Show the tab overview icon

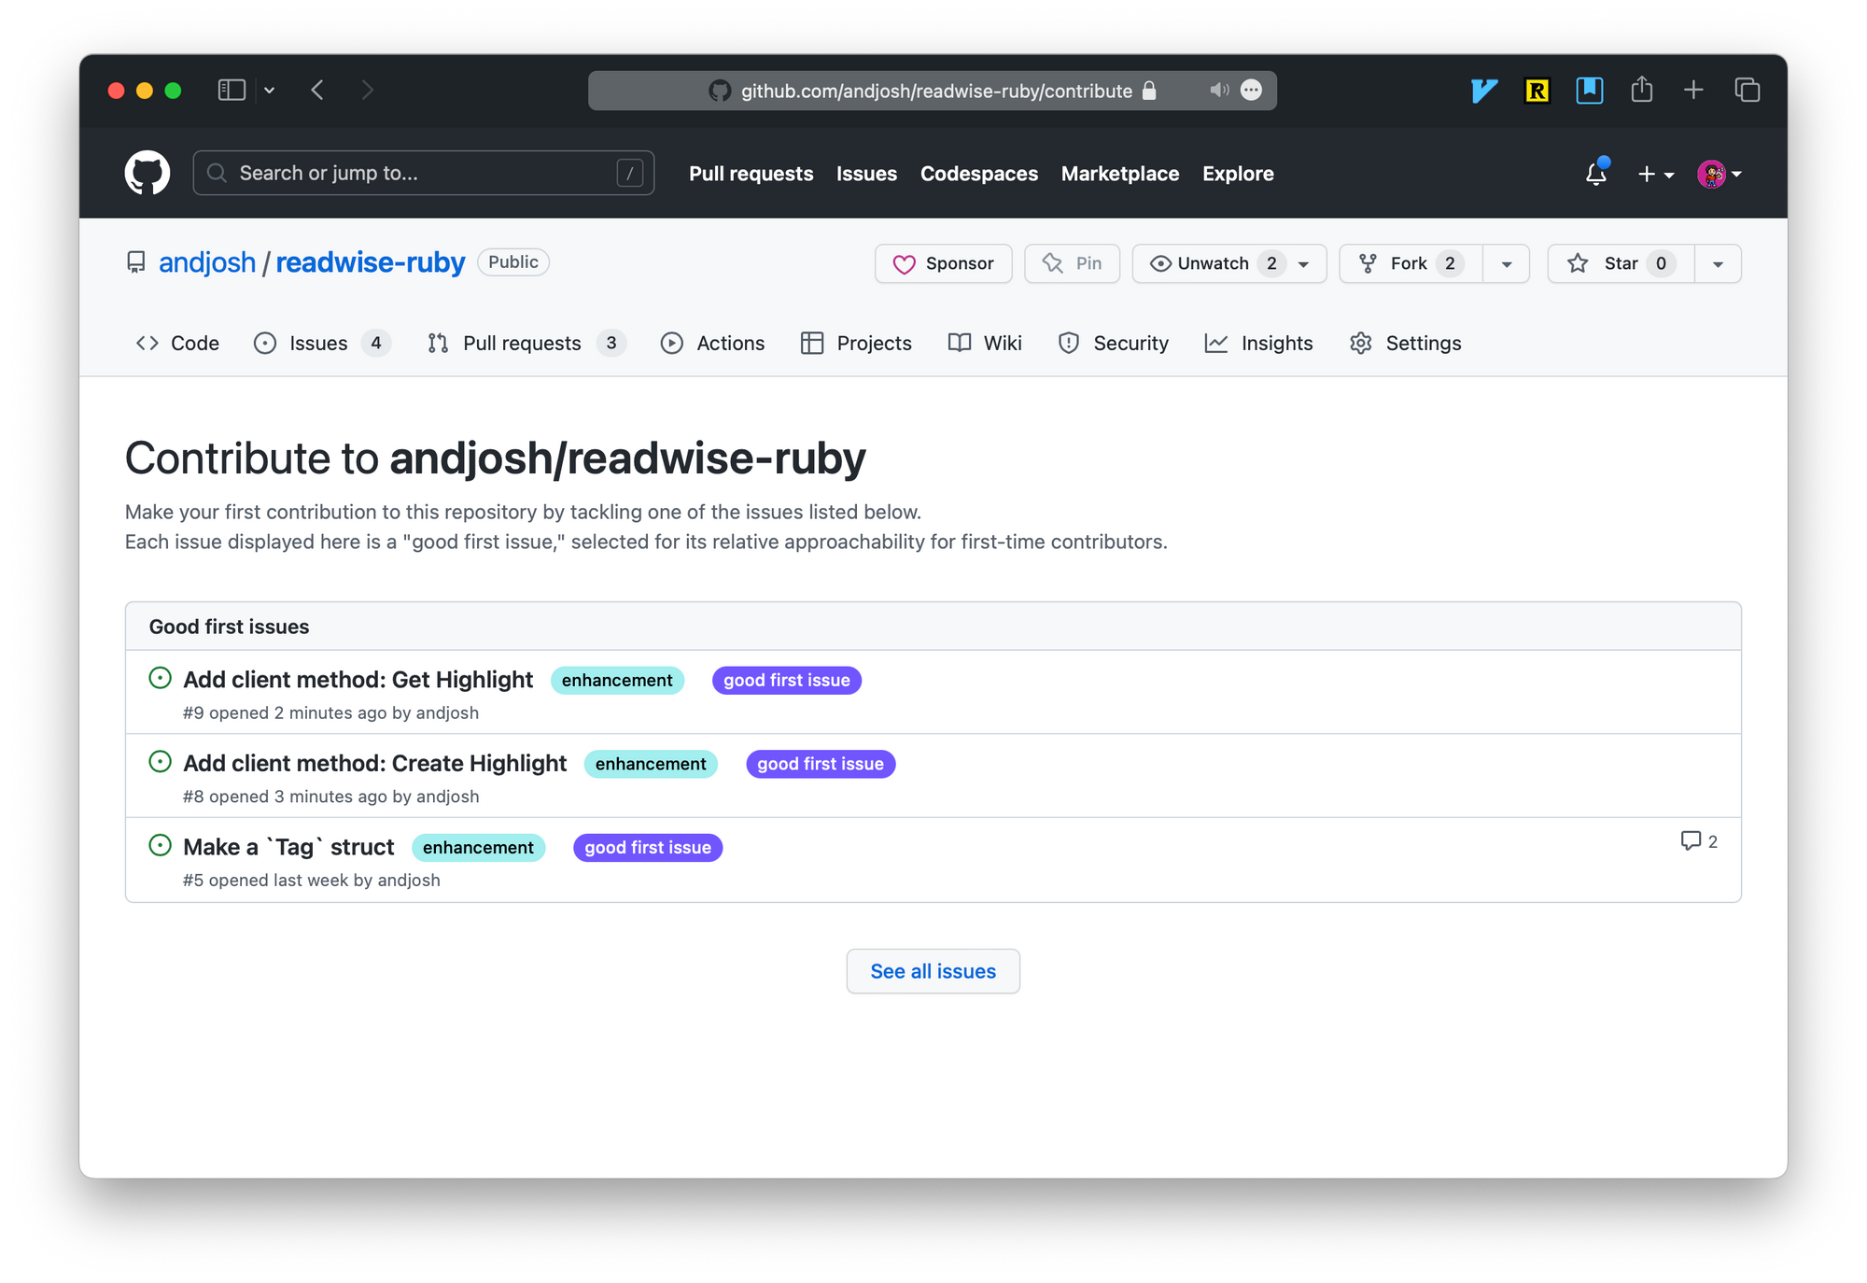1748,91
